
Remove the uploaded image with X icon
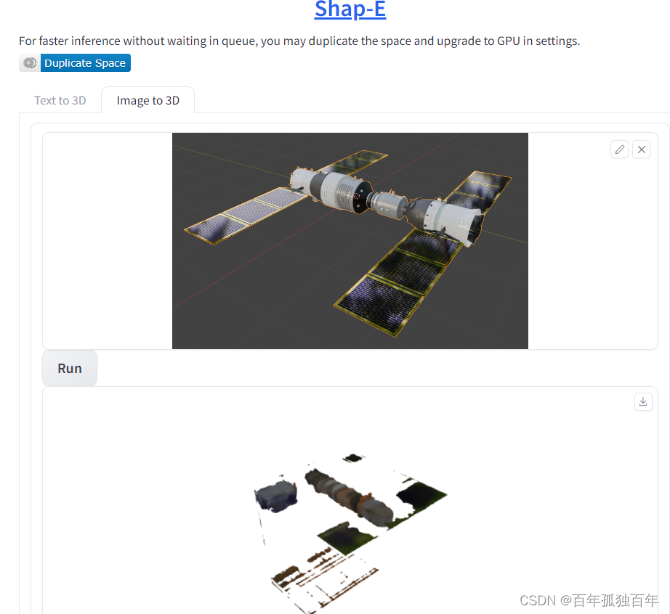[642, 150]
